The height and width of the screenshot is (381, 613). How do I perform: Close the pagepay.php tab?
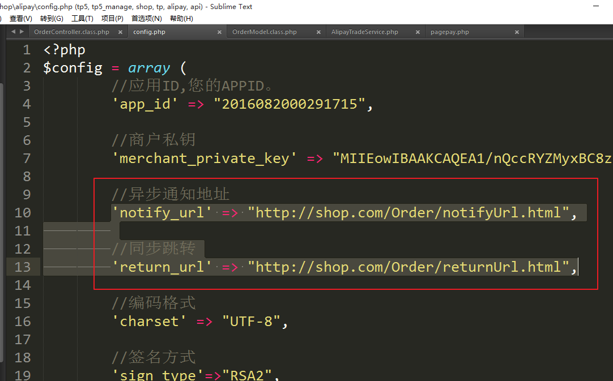[x=517, y=32]
